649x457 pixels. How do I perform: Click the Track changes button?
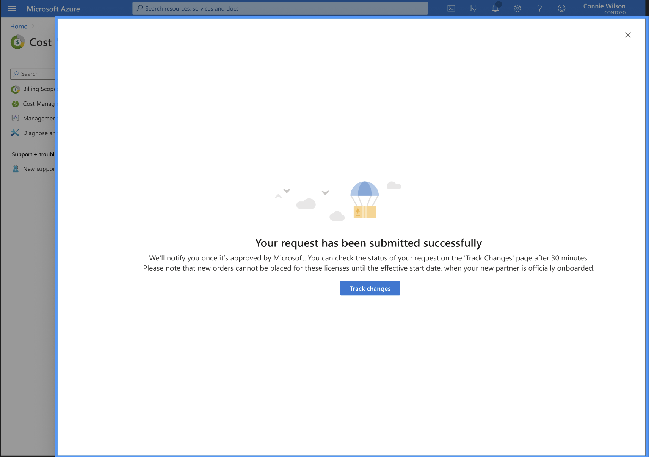(370, 288)
